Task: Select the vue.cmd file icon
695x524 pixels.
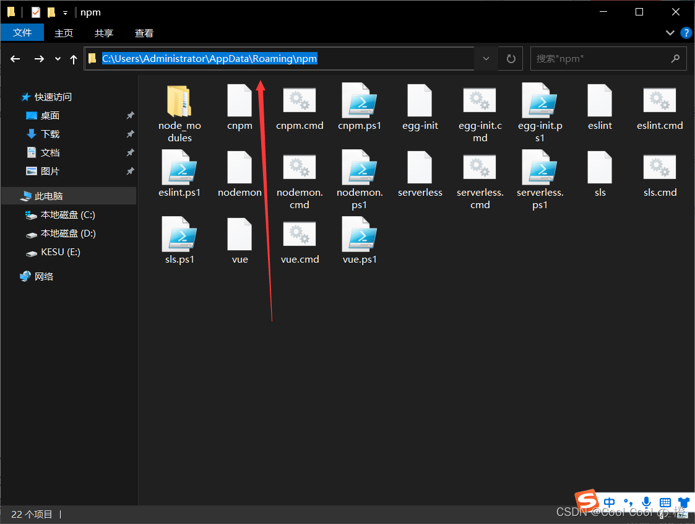Action: pyautogui.click(x=300, y=234)
